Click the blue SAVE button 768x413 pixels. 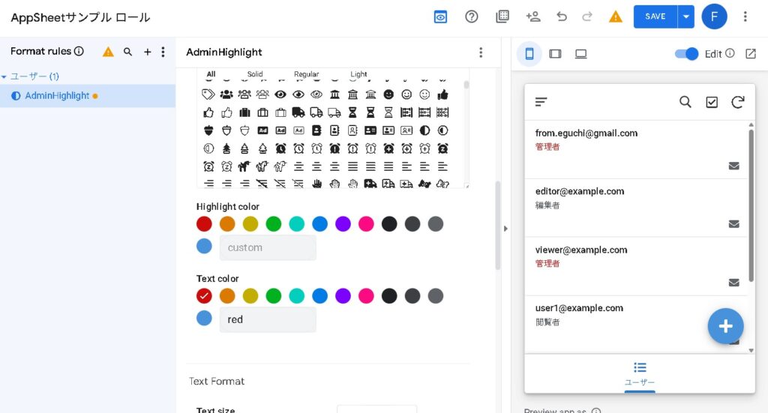click(655, 16)
